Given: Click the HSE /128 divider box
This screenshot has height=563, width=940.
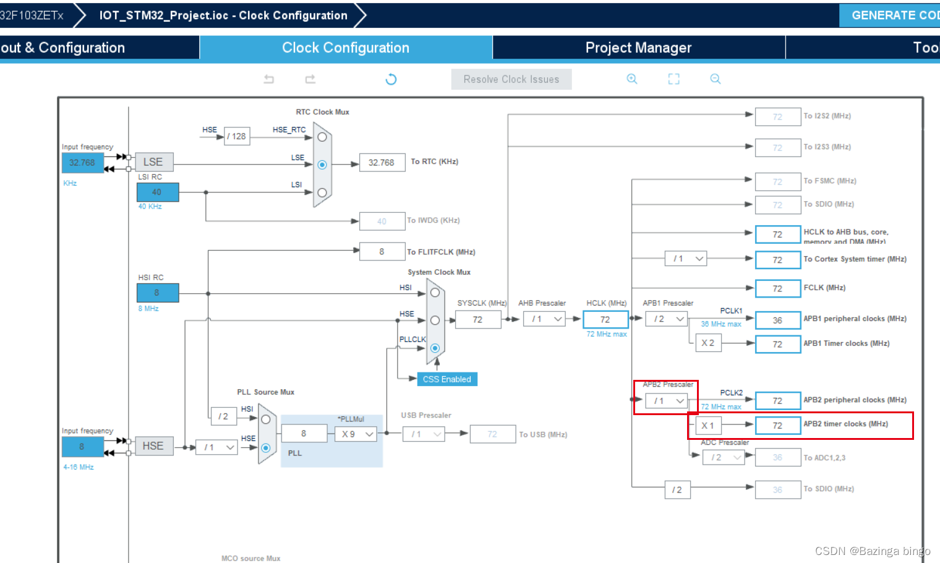Looking at the screenshot, I should (237, 136).
